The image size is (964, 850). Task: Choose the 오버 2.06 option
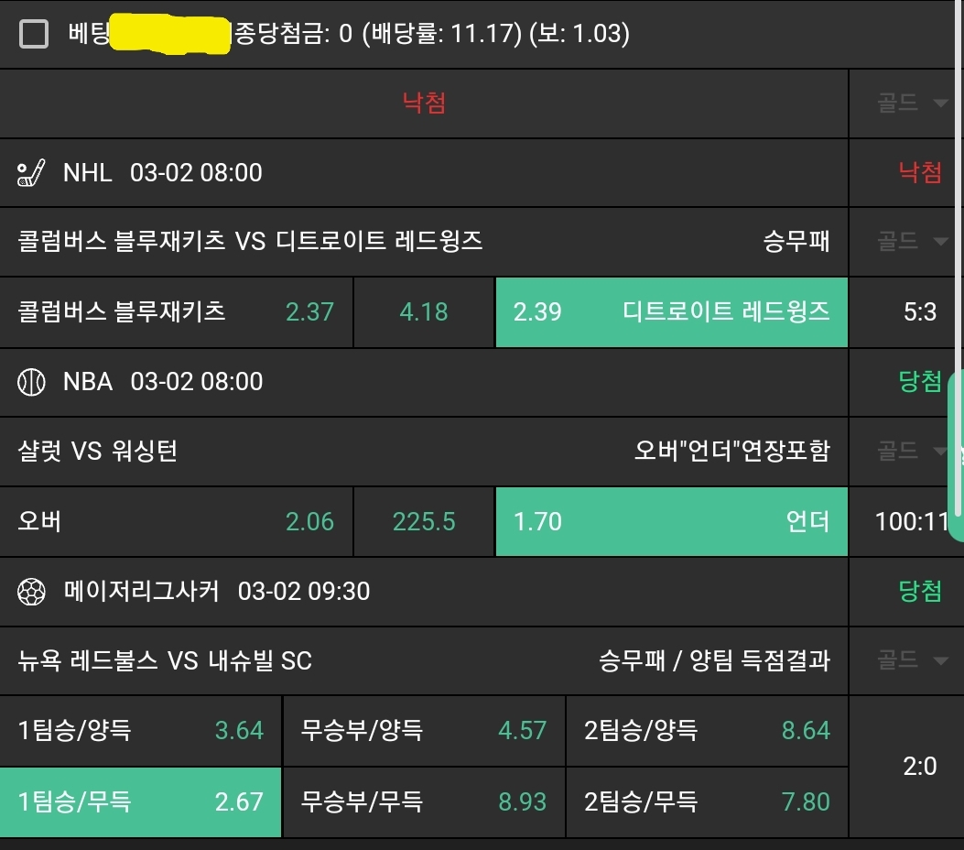[x=176, y=522]
